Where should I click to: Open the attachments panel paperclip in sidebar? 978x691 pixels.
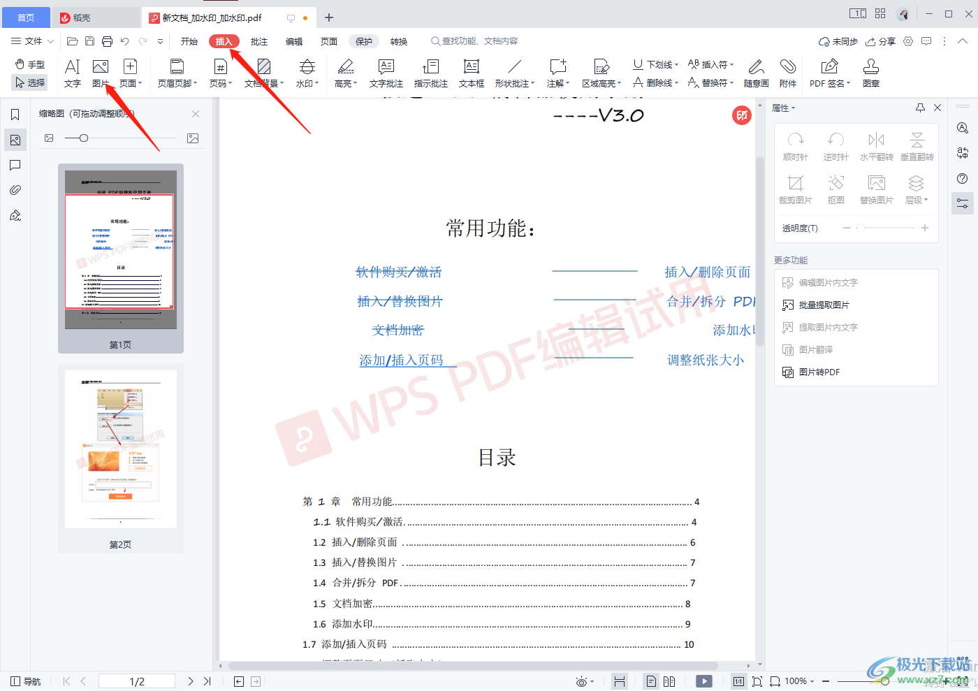pos(15,190)
